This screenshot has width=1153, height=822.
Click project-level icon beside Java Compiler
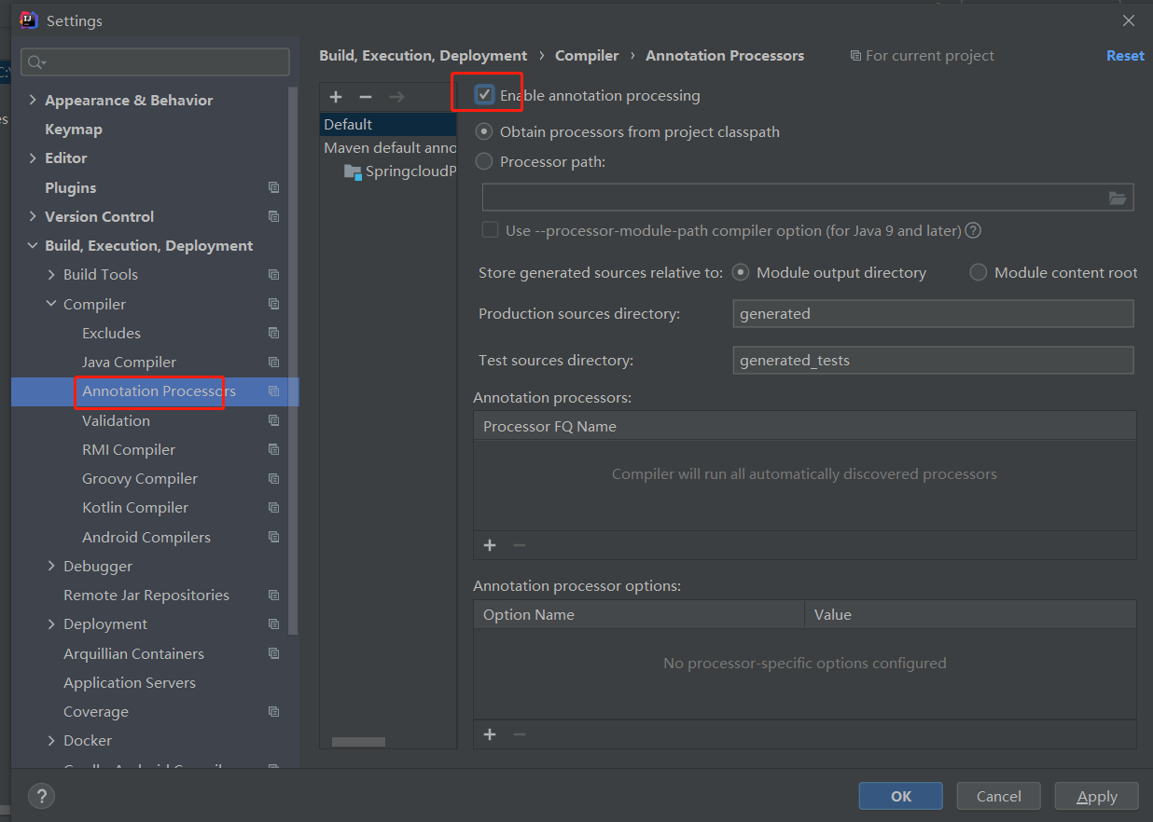pyautogui.click(x=273, y=362)
